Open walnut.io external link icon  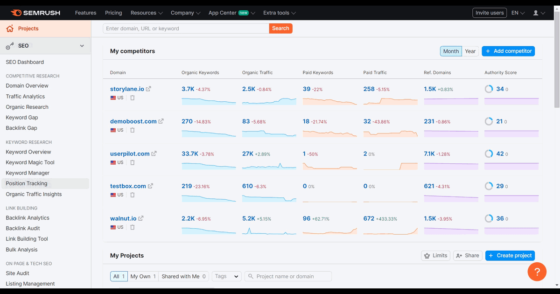pos(141,218)
